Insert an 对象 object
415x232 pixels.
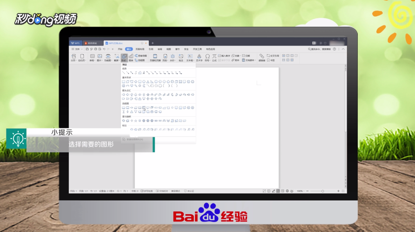pos(236,56)
